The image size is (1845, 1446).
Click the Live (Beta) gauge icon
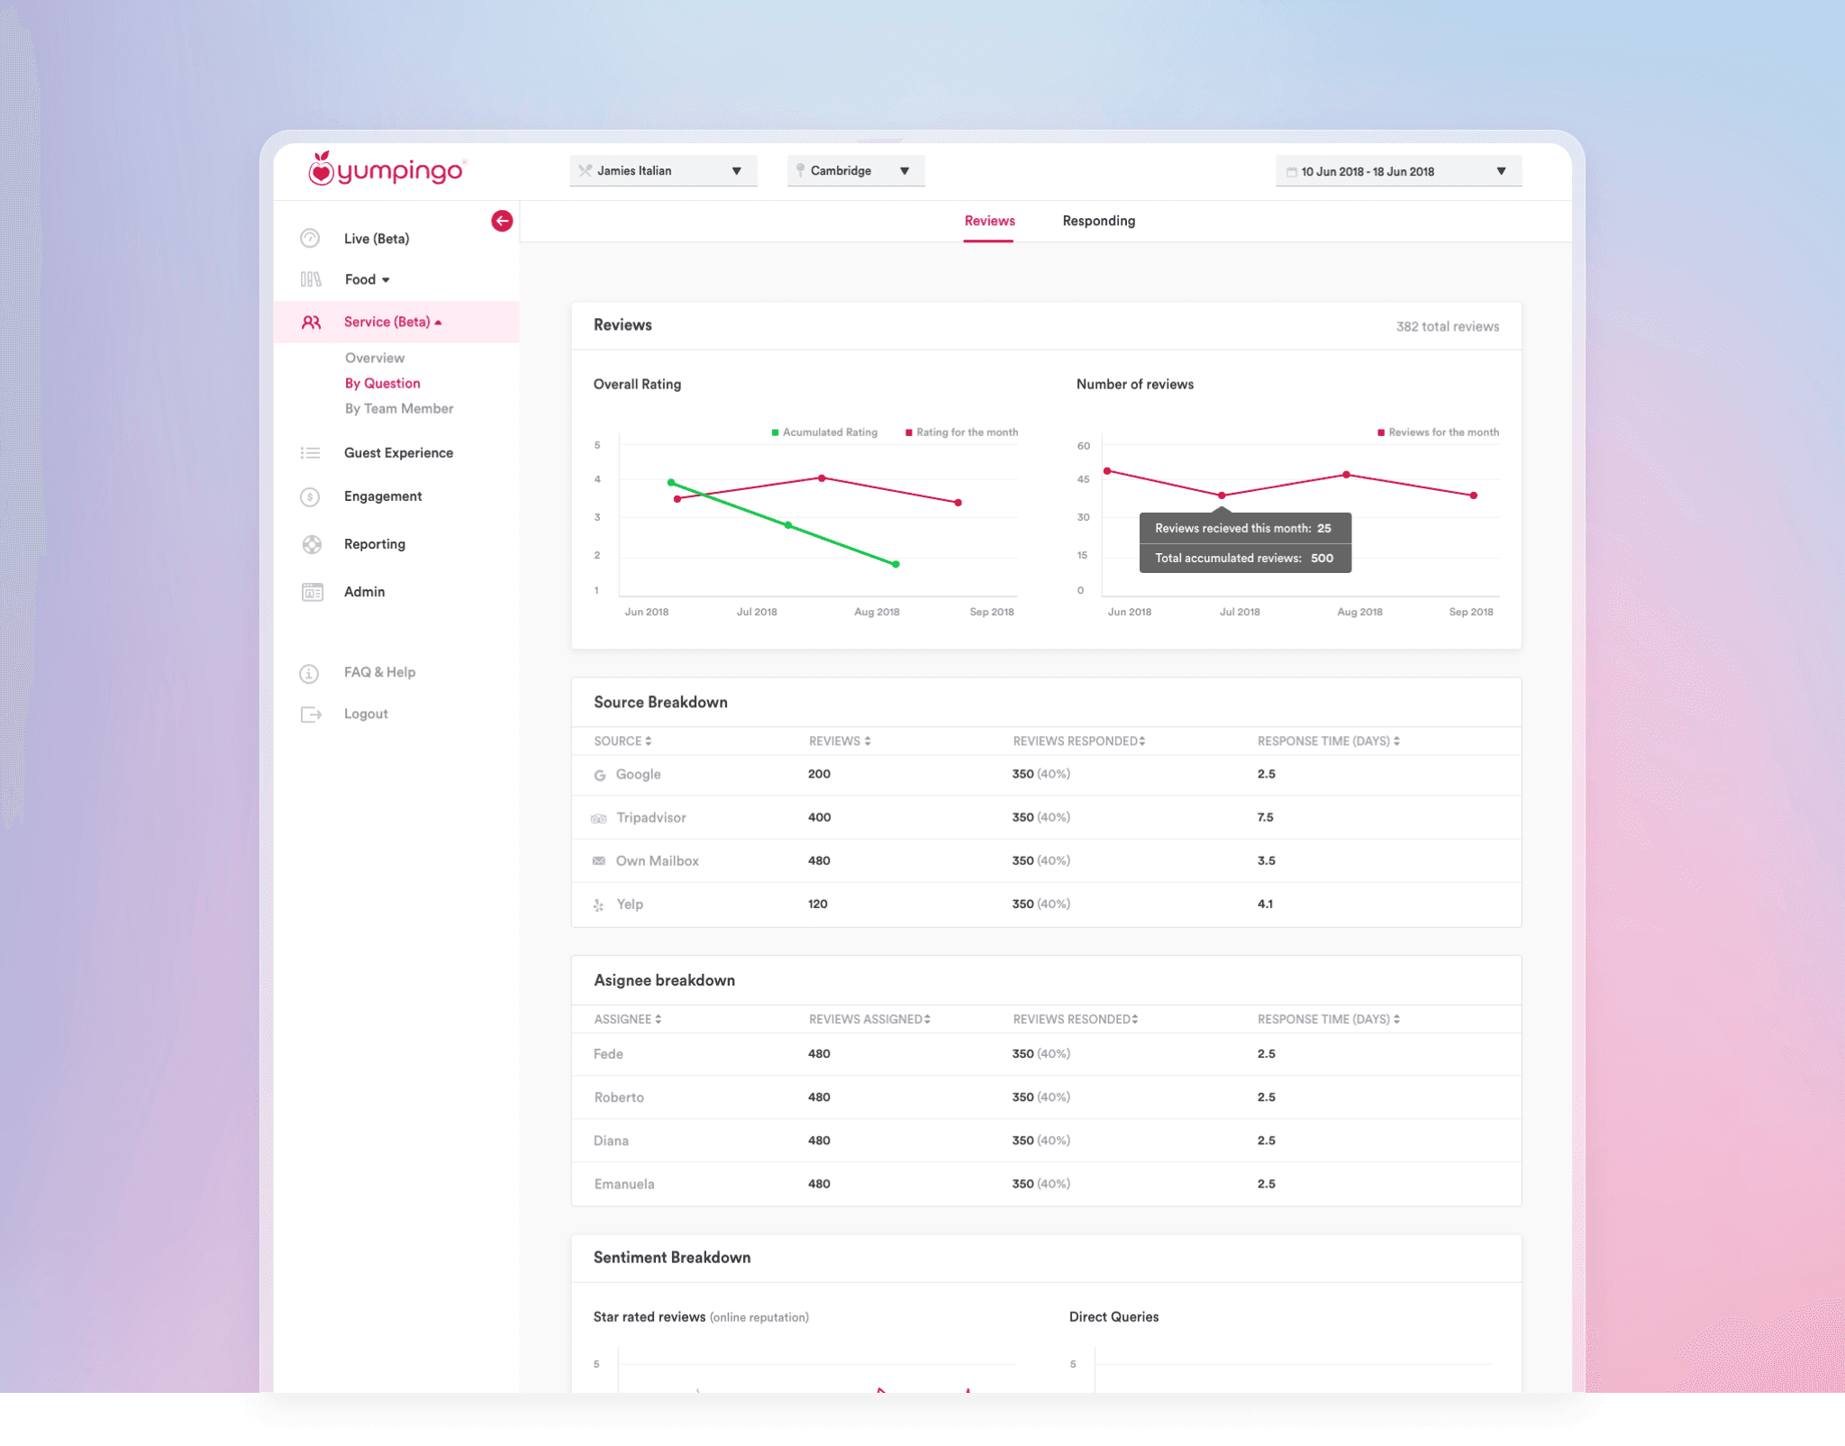[310, 239]
